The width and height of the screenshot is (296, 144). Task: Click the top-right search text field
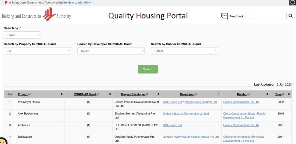click(267, 16)
